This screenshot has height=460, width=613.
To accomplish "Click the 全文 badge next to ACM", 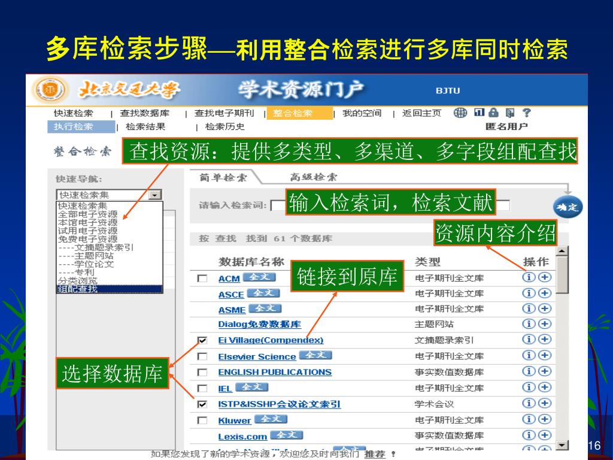I will [x=259, y=277].
